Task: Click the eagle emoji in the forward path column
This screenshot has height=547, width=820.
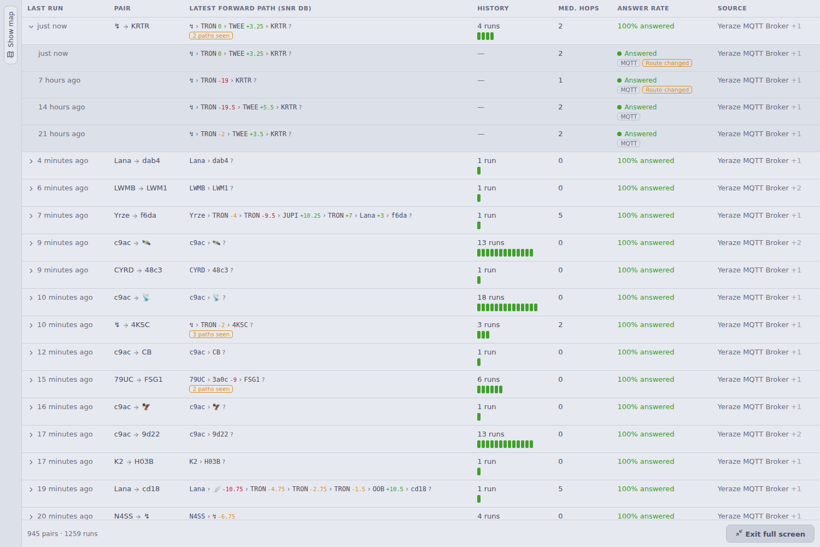Action: [x=216, y=407]
